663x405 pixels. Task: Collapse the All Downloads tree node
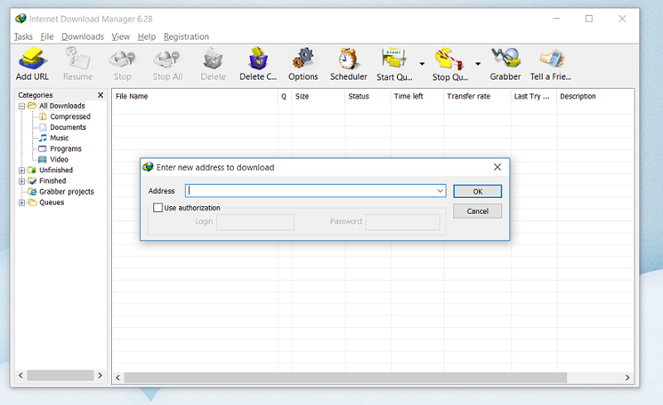point(22,106)
